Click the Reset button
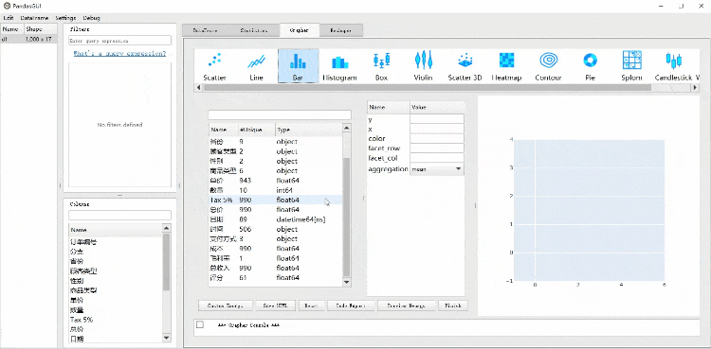This screenshot has height=349, width=711. (x=312, y=305)
